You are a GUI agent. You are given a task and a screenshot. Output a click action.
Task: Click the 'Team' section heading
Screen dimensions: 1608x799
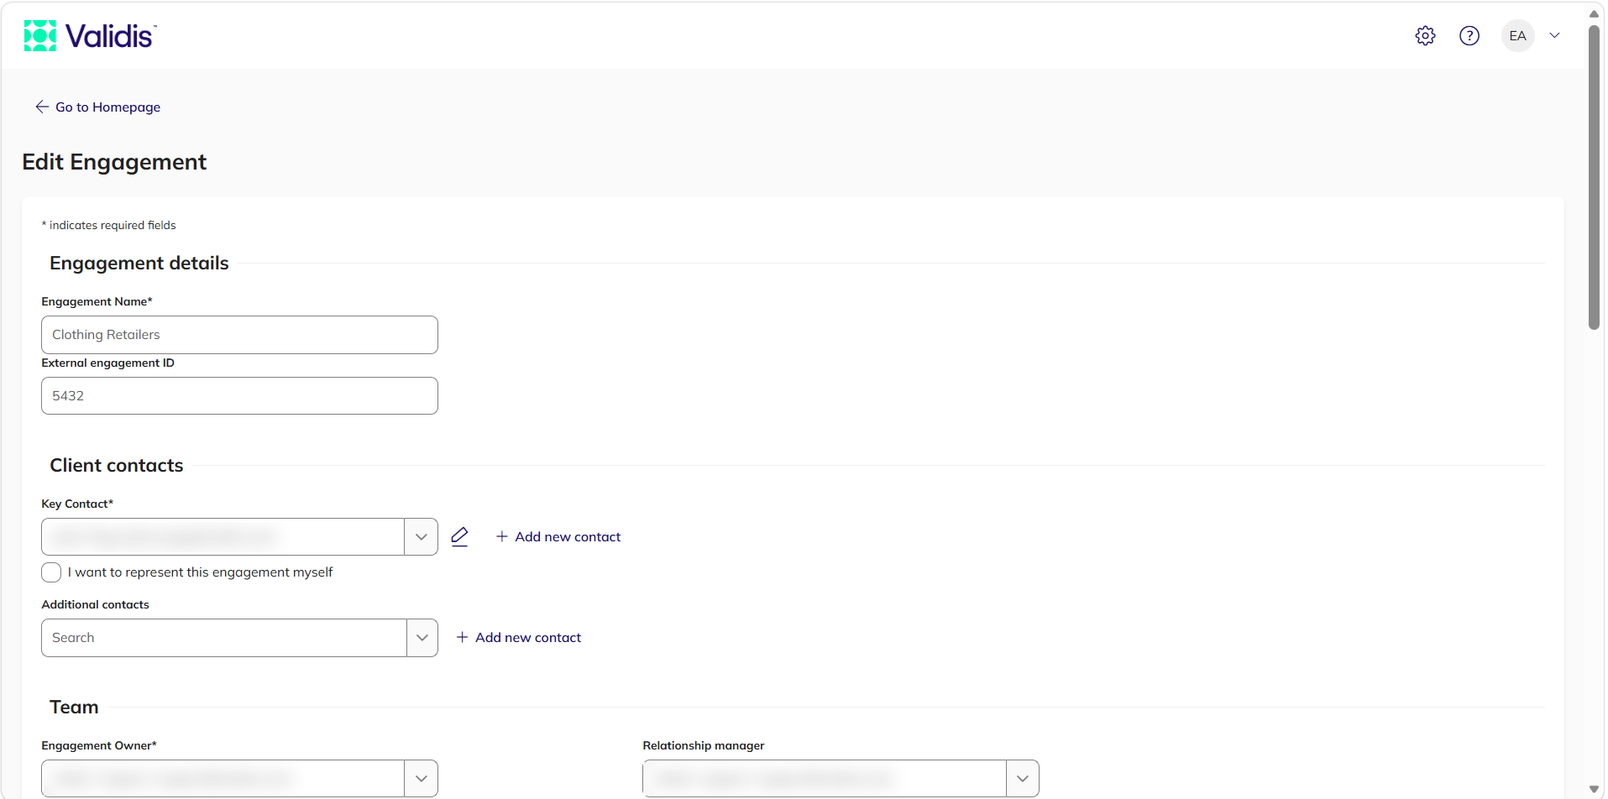(74, 708)
